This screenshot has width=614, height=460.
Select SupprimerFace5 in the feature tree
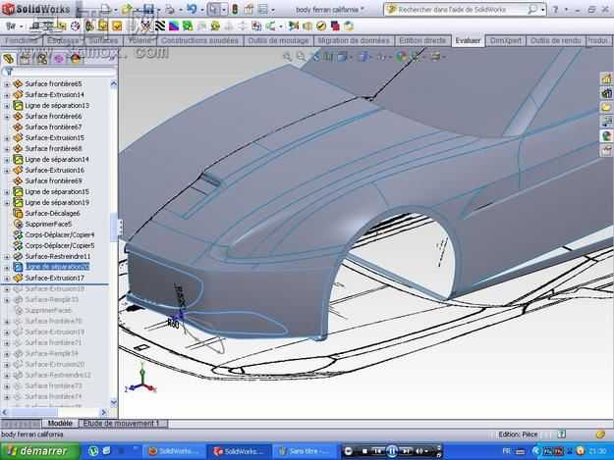(x=48, y=225)
